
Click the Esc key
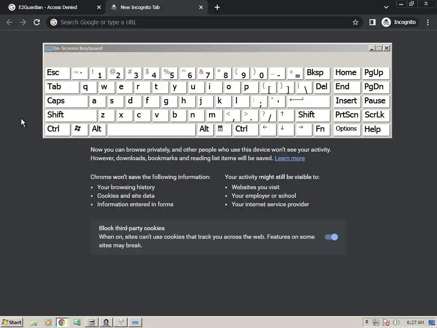click(58, 73)
